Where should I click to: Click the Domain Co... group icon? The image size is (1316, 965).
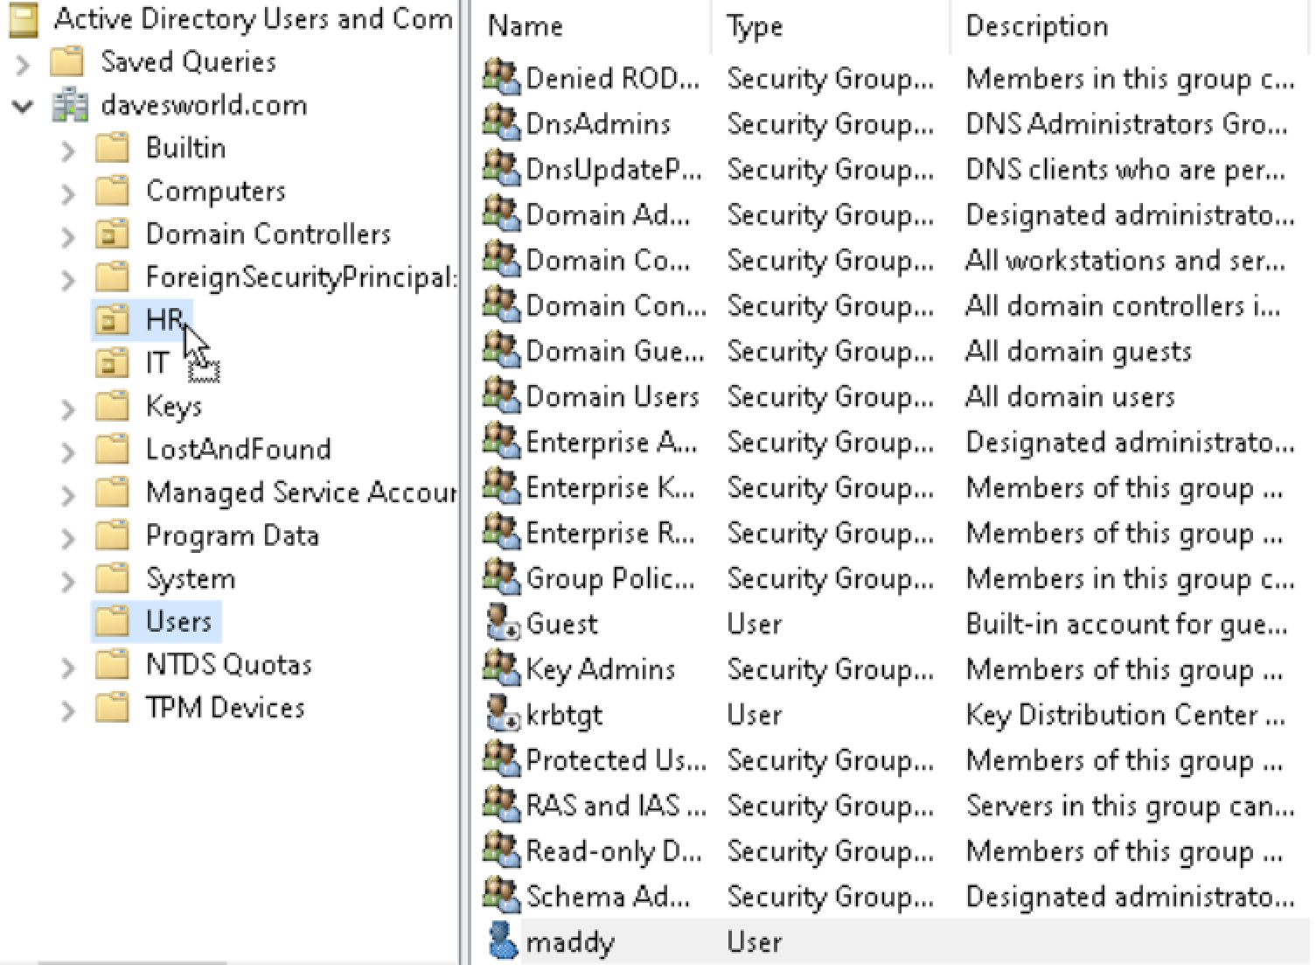coord(502,259)
